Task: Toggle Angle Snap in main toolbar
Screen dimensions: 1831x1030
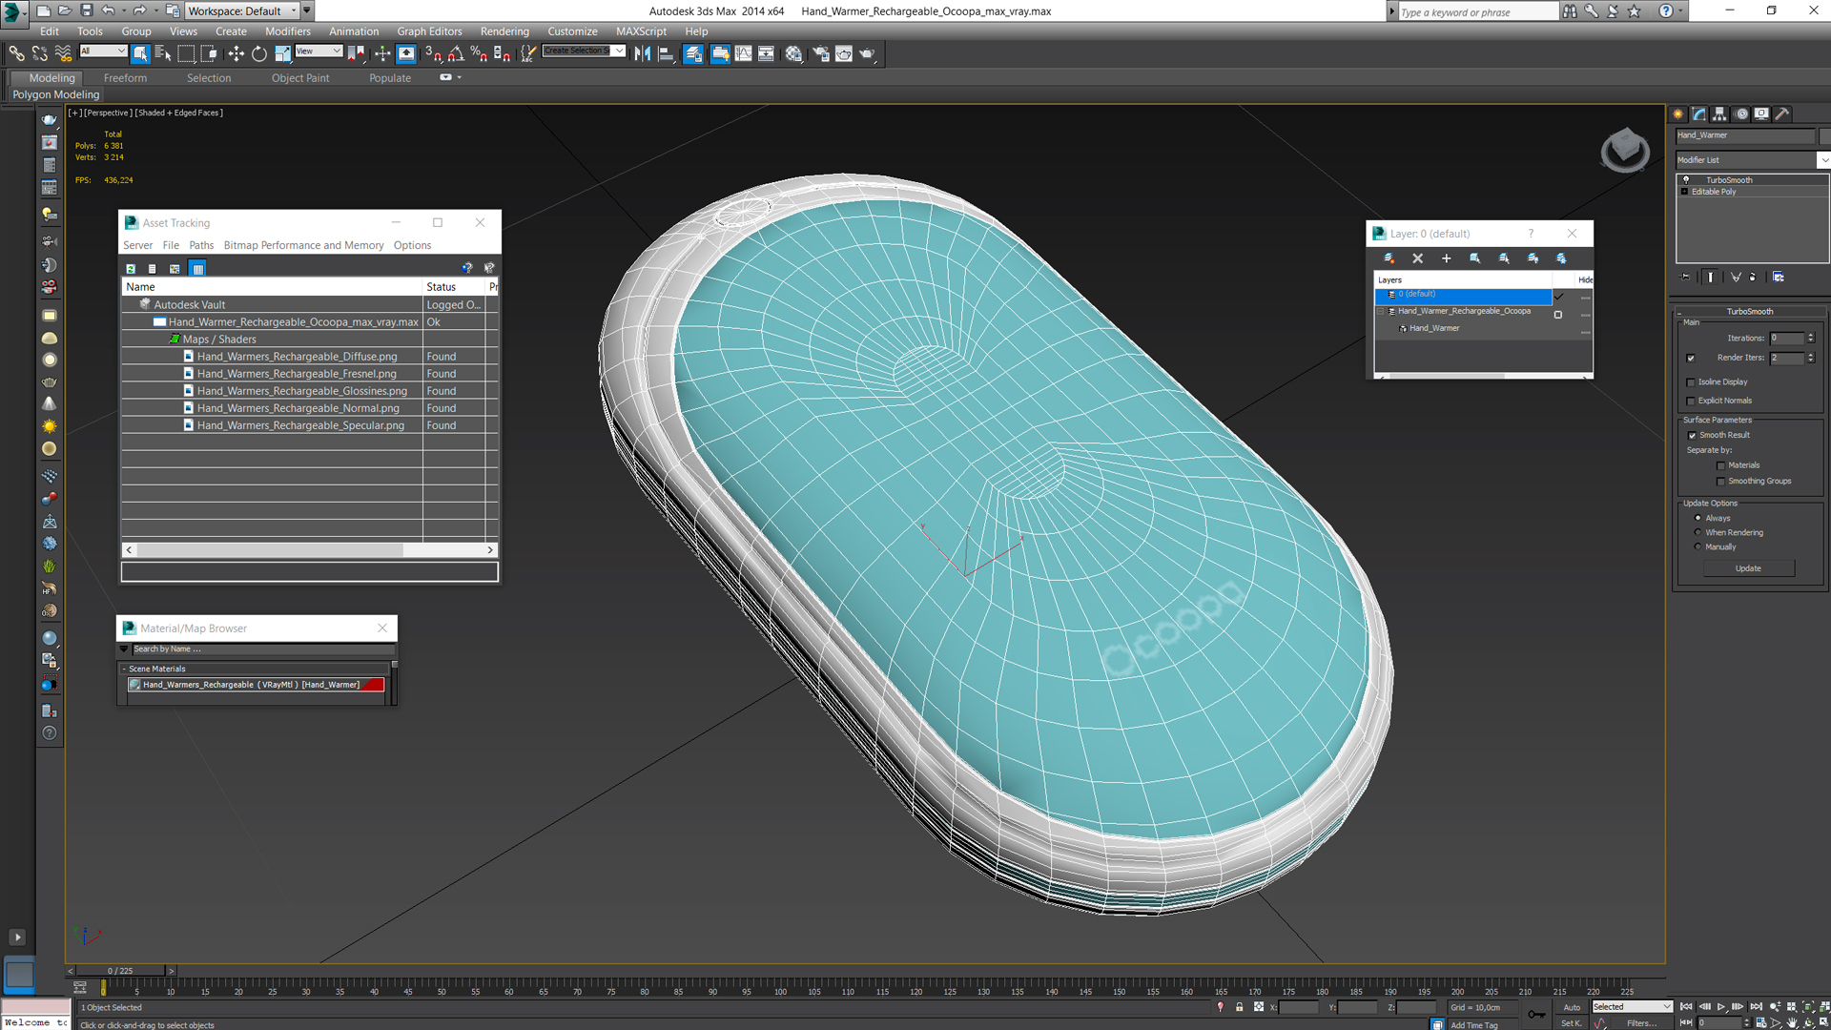Action: click(456, 53)
